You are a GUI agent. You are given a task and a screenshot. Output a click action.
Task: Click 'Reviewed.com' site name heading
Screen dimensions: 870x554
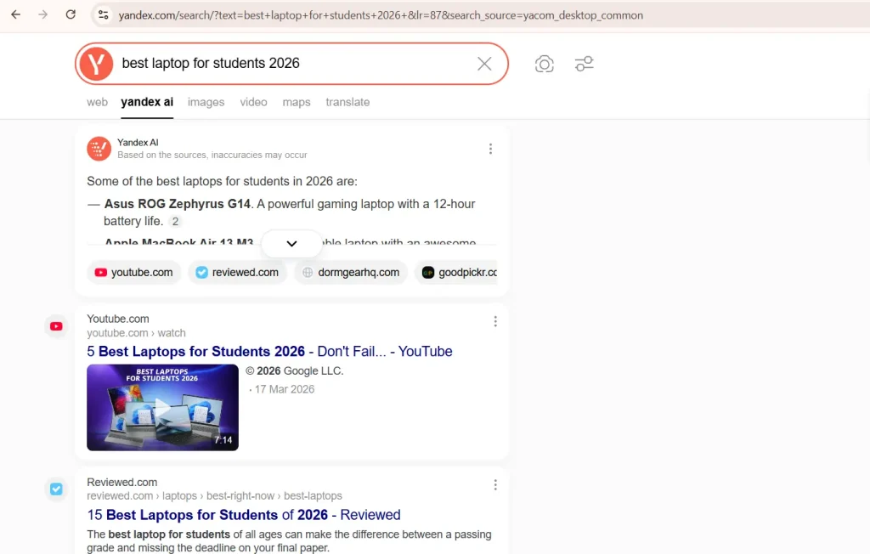coord(122,483)
